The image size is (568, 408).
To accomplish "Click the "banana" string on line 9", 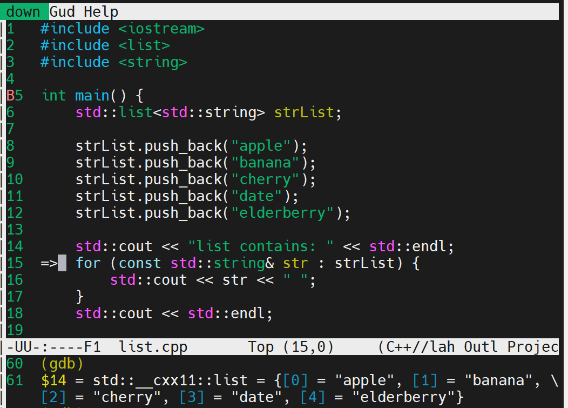I will 265,163.
